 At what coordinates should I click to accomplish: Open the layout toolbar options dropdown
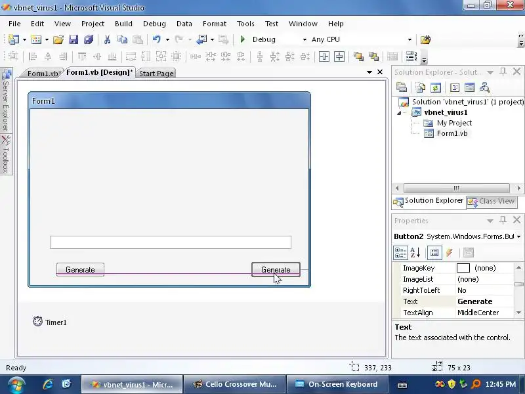pos(424,60)
